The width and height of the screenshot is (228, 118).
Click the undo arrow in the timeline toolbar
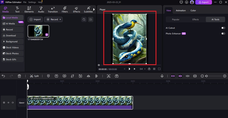point(3,76)
